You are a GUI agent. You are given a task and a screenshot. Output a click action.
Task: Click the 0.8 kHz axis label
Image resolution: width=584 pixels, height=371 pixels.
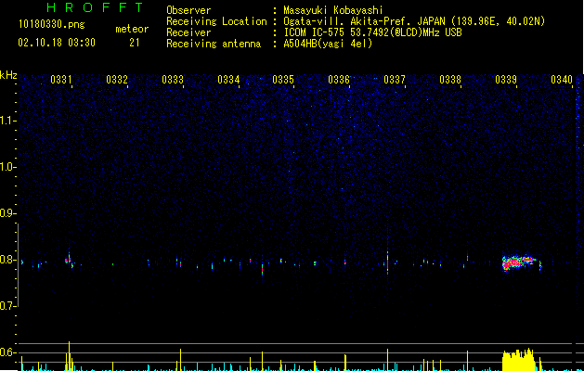(8, 260)
